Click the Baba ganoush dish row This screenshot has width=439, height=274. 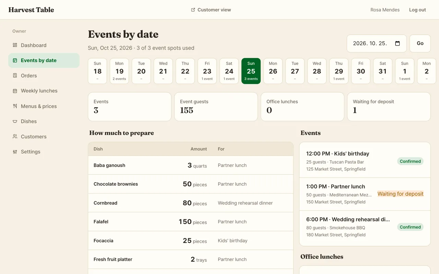pos(191,165)
